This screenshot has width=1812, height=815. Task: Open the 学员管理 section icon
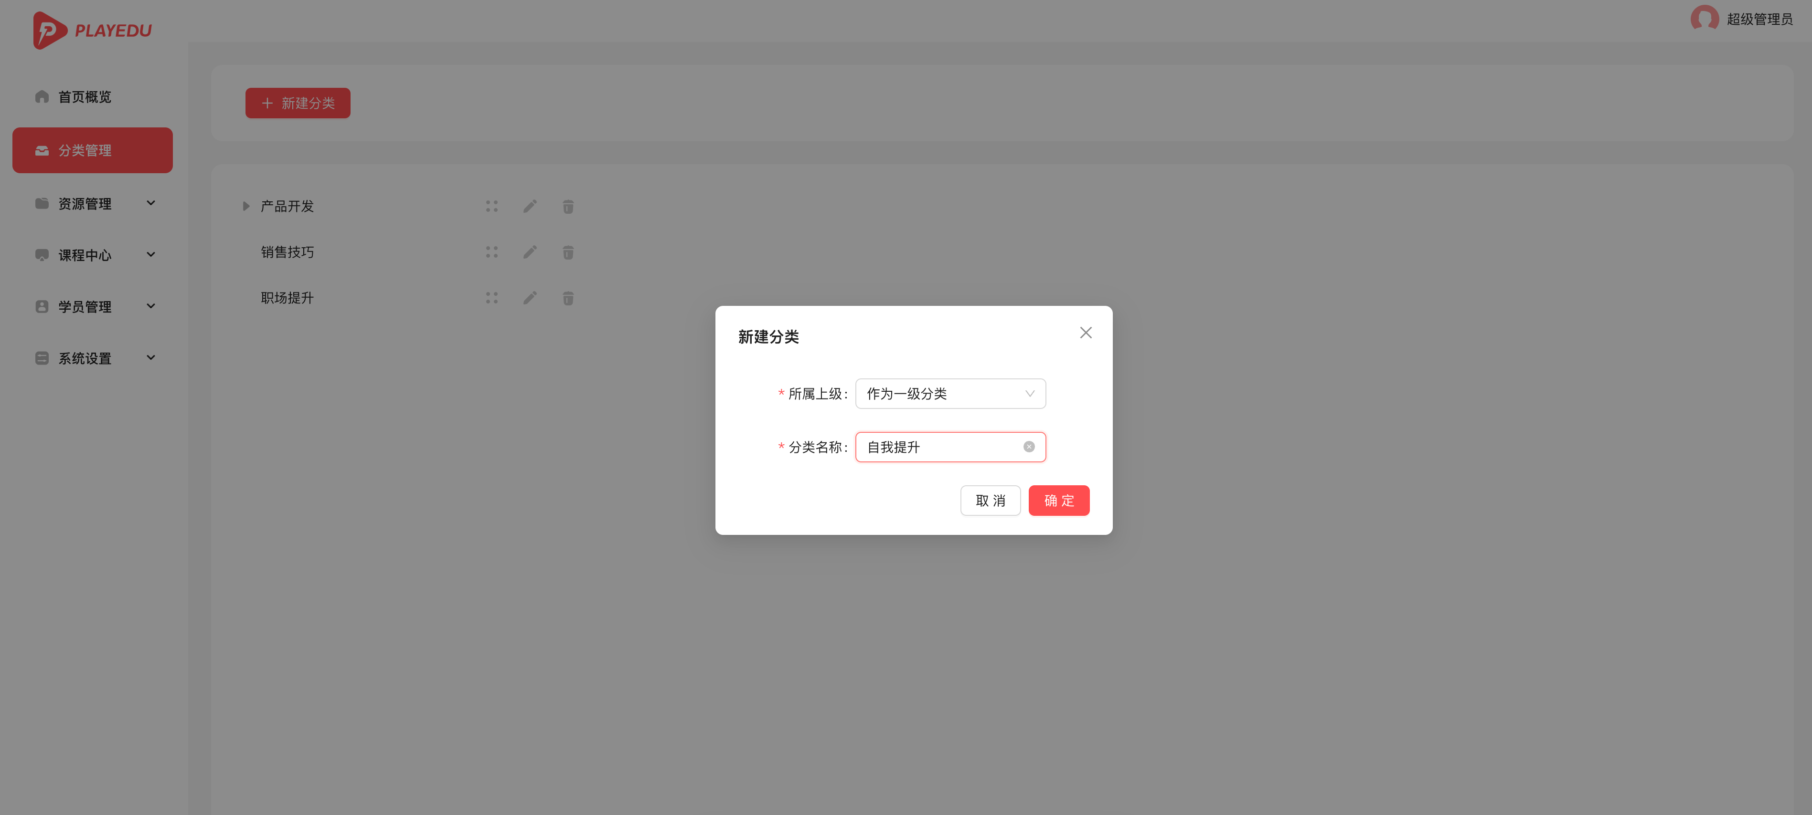[x=42, y=306]
